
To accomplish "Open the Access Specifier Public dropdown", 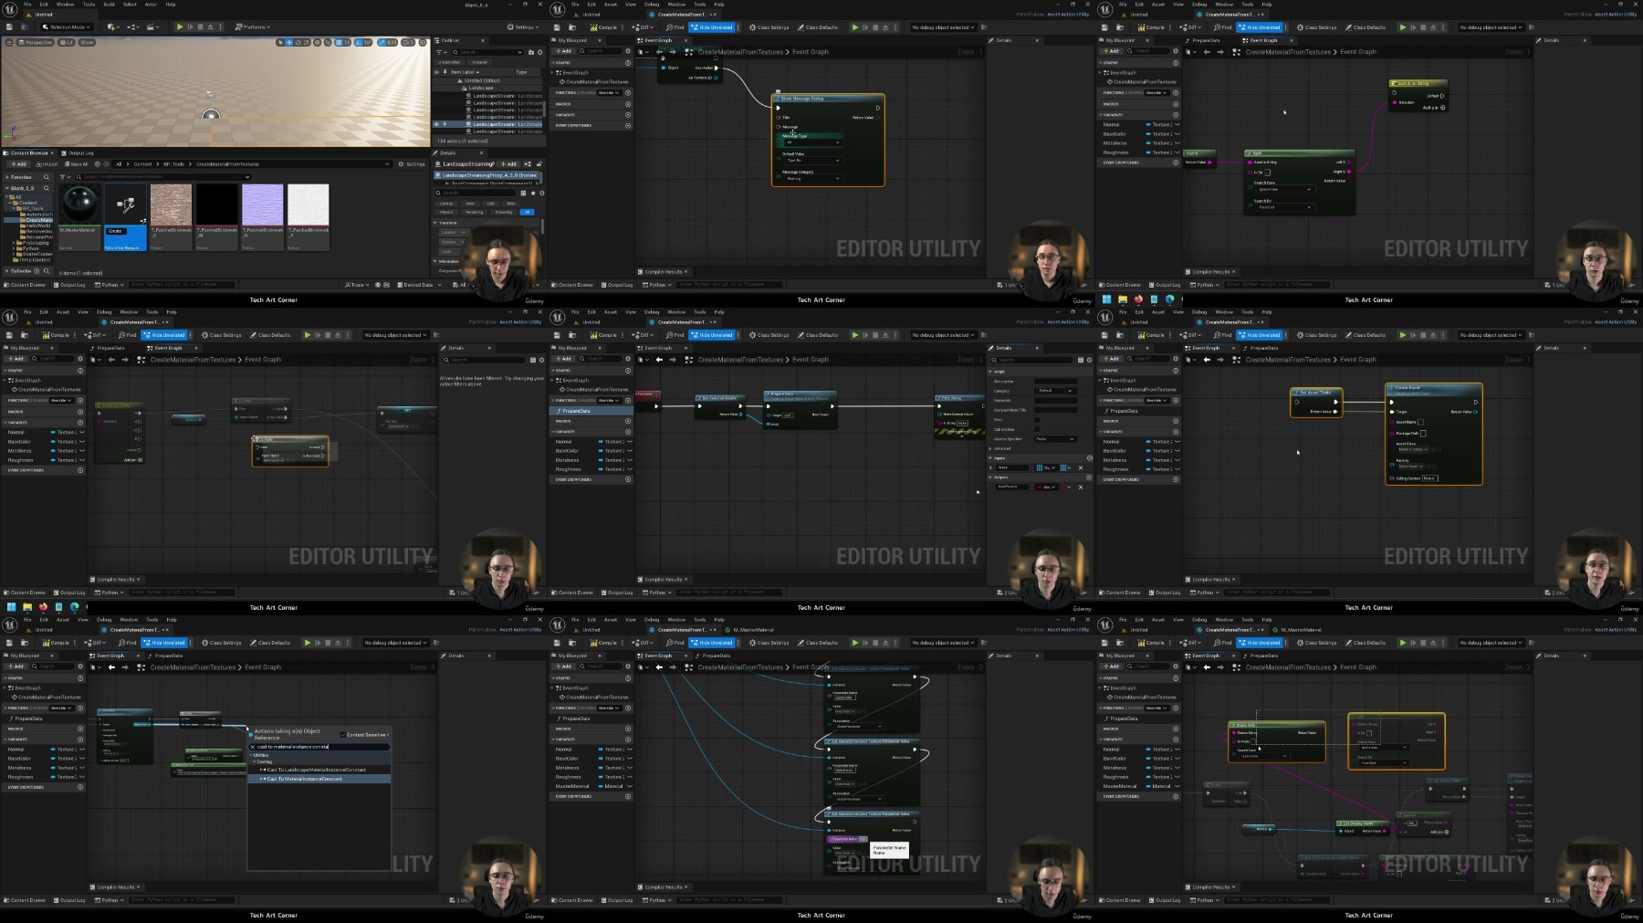I will click(1055, 439).
